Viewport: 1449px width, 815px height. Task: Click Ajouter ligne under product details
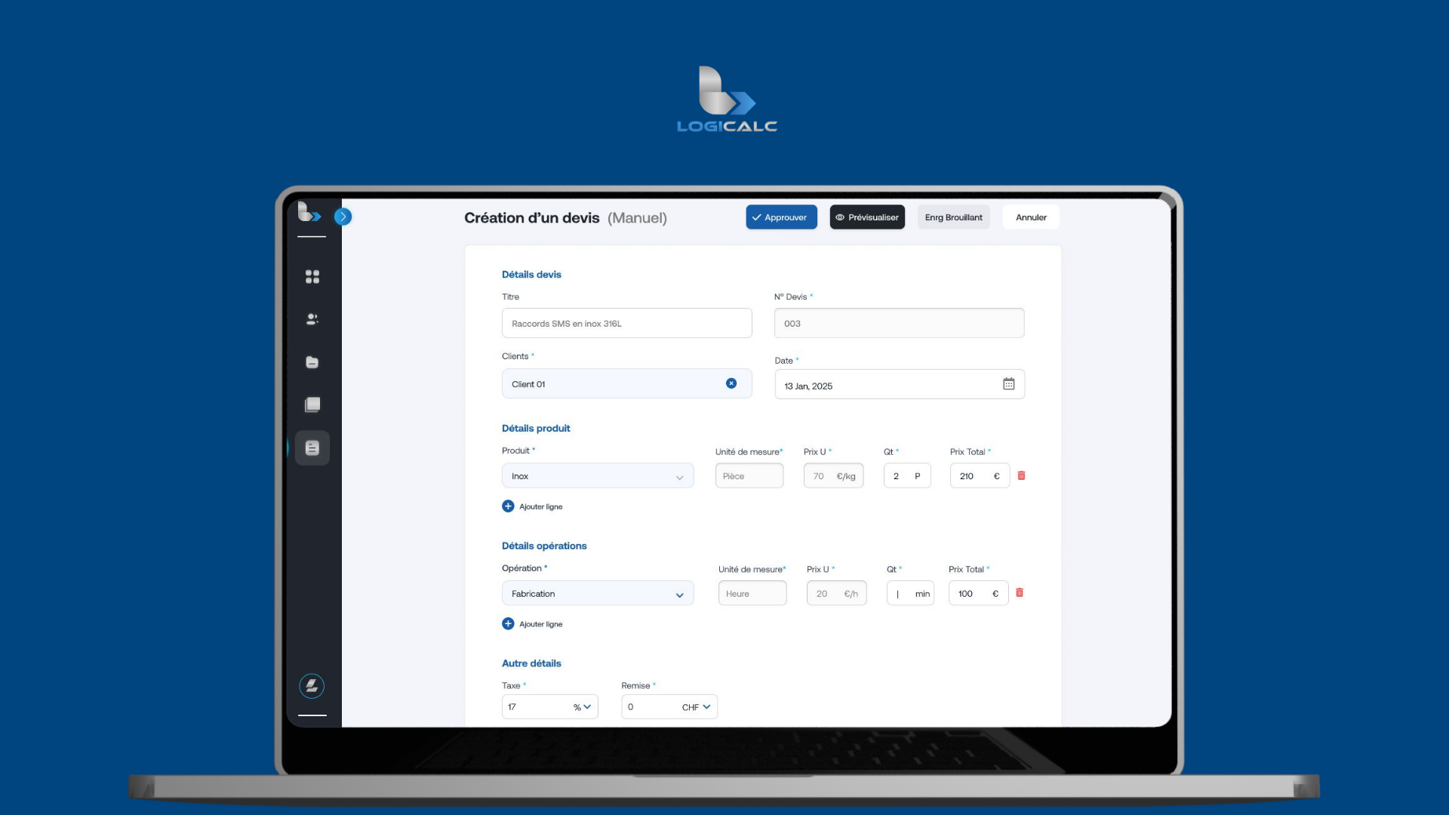click(x=533, y=506)
